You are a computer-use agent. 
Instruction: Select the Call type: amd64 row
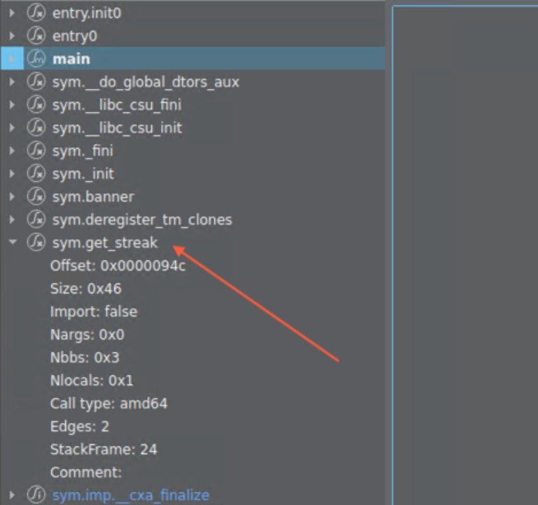(x=108, y=403)
